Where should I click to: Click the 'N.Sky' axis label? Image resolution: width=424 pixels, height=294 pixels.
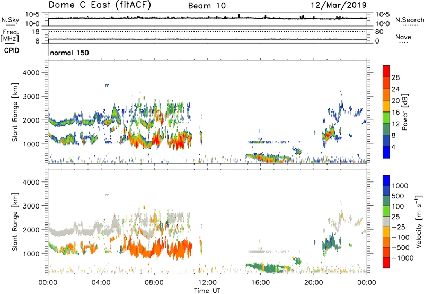10,20
